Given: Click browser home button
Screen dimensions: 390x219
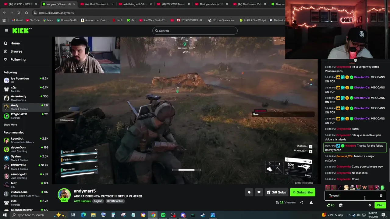Looking at the screenshot, I should click(26, 13).
